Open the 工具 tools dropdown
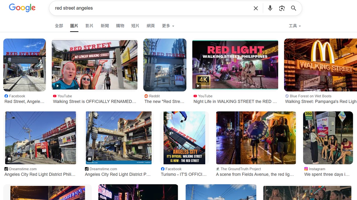 click(x=295, y=26)
